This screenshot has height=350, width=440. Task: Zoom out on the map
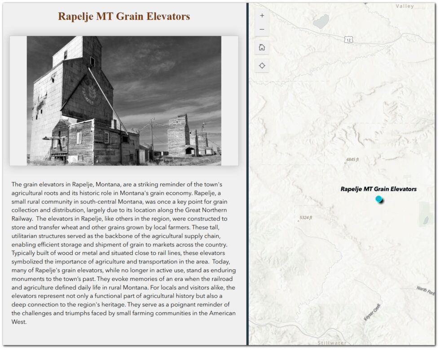click(262, 30)
